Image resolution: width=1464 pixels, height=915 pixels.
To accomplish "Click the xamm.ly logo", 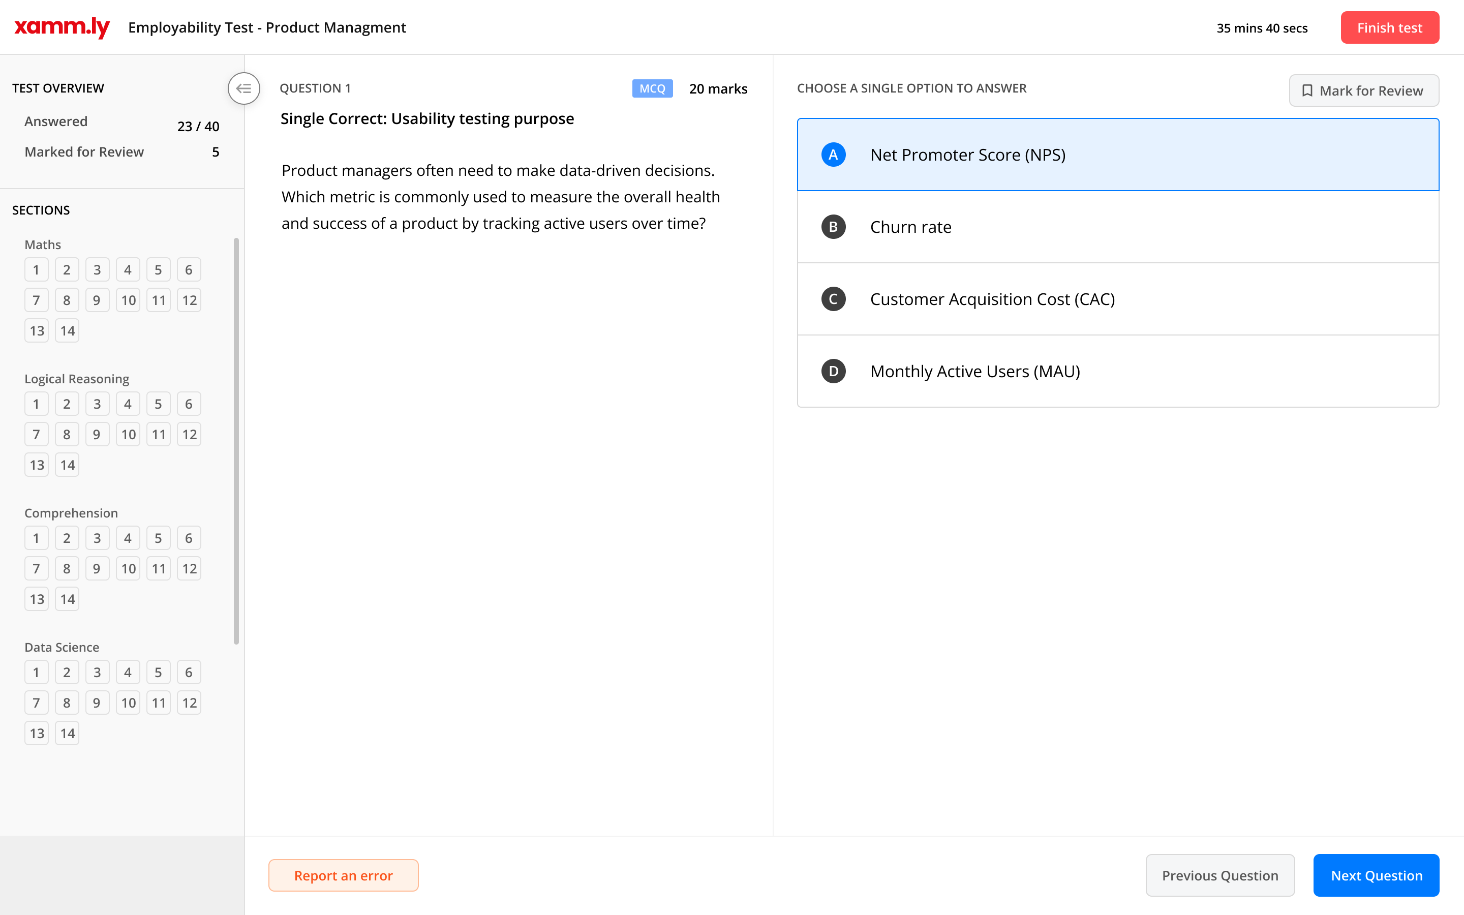I will tap(62, 27).
